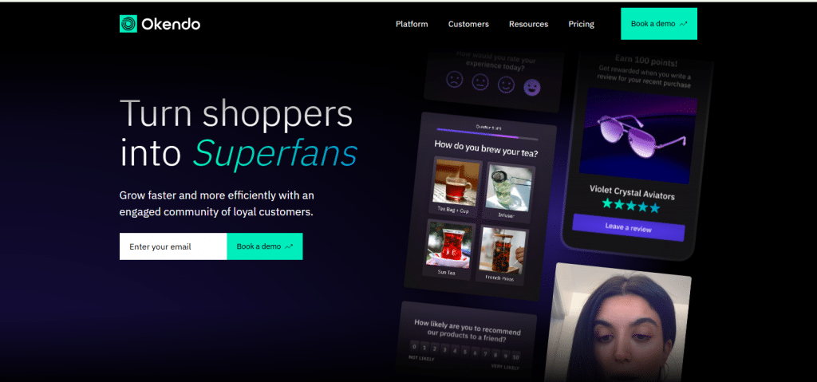Viewport: 817px width, 382px height.
Task: Click the Okendo wordmark to go home
Action: click(x=171, y=24)
